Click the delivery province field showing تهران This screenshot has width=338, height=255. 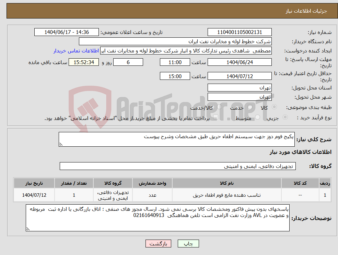(x=240, y=87)
